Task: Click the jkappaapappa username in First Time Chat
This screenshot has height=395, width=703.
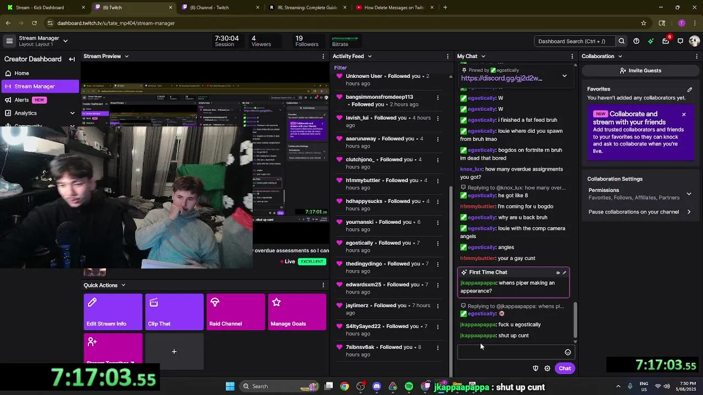Action: 478,283
